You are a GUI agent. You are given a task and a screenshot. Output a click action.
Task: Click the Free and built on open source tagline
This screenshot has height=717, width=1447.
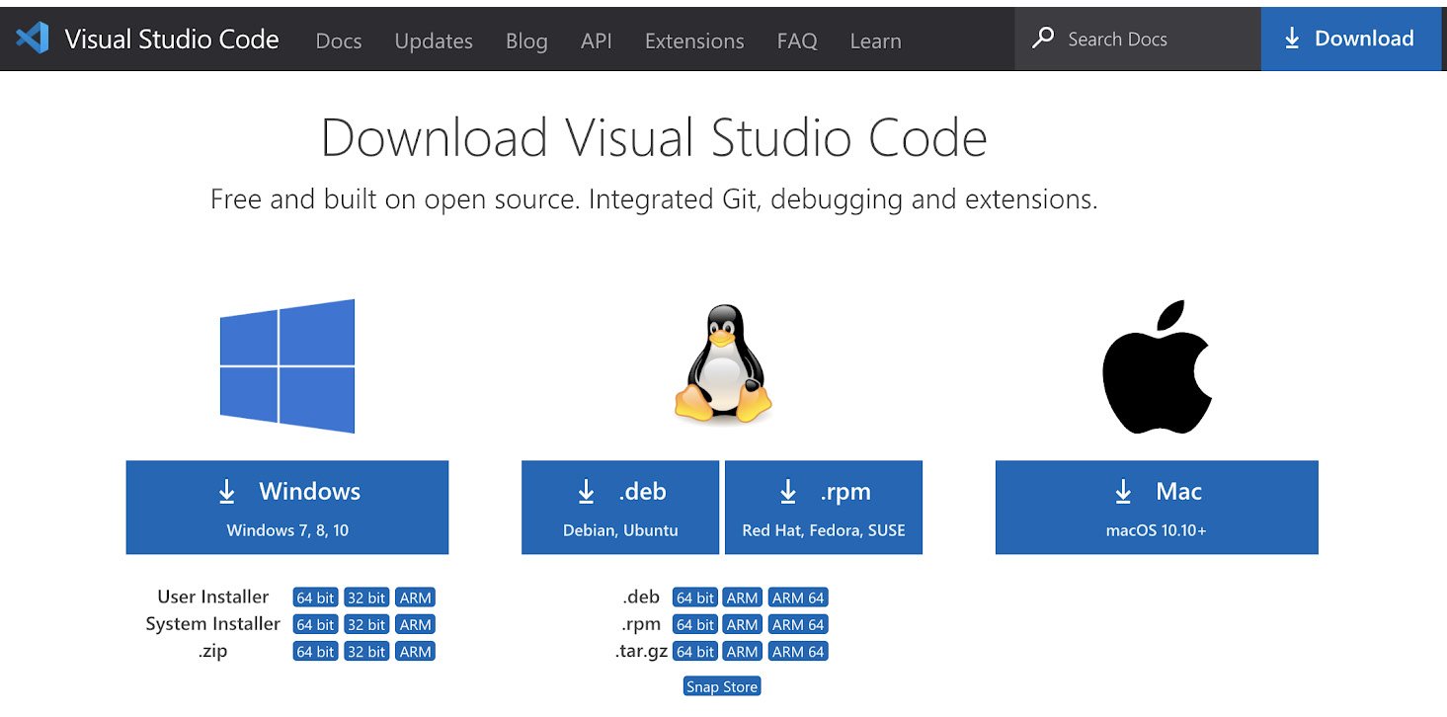654,199
